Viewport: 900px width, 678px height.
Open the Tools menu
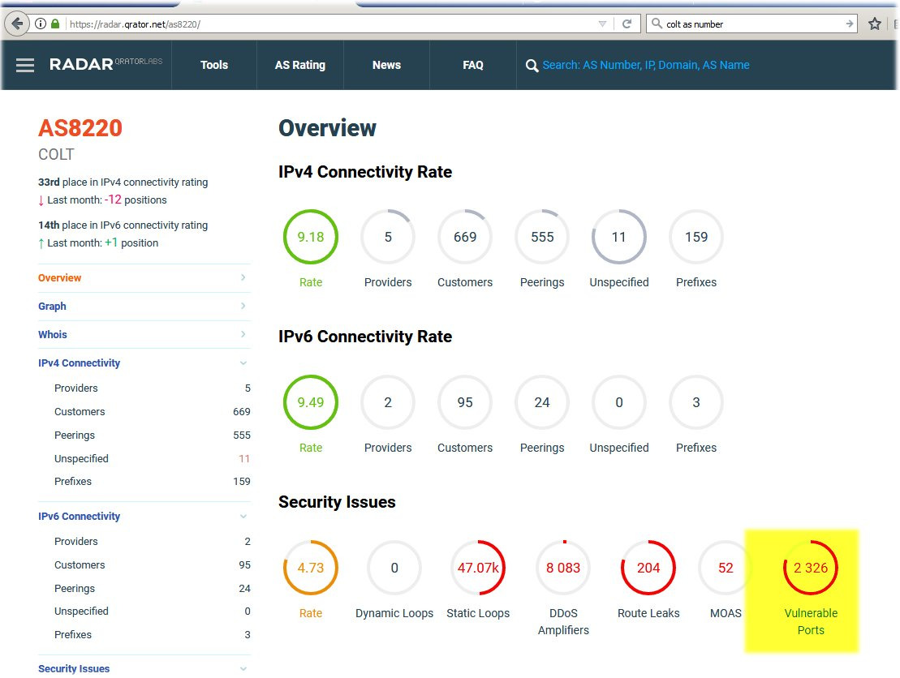tap(214, 65)
